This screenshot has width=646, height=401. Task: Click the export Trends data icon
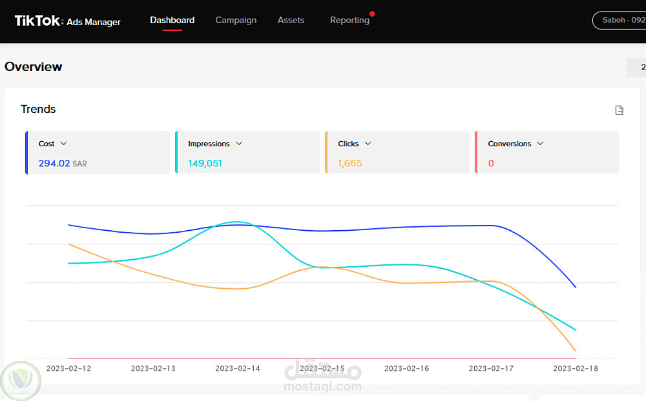pyautogui.click(x=619, y=110)
